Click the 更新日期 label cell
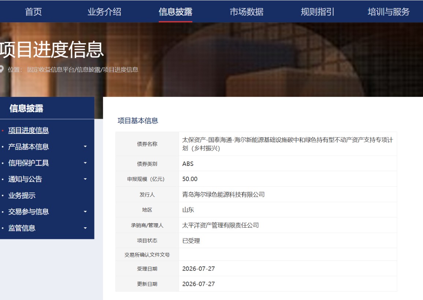This screenshot has height=300, width=423. pos(147,284)
